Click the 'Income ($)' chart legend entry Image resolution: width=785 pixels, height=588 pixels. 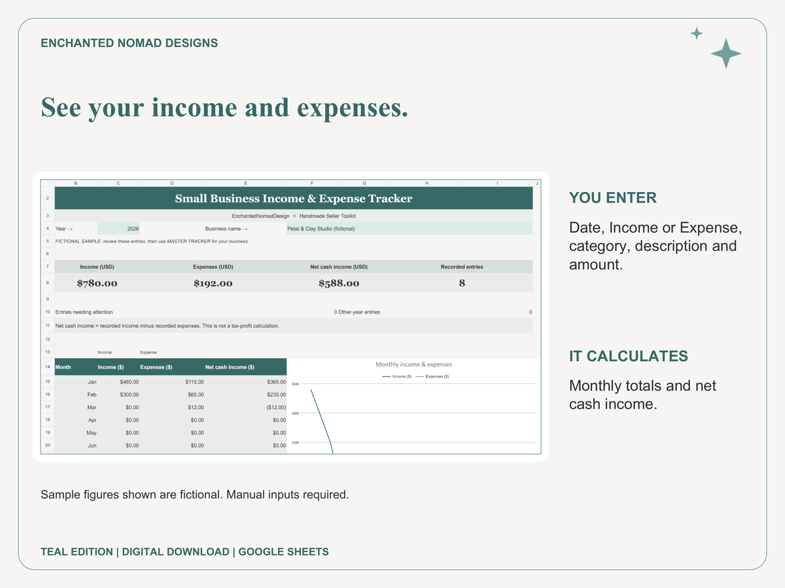click(x=396, y=376)
